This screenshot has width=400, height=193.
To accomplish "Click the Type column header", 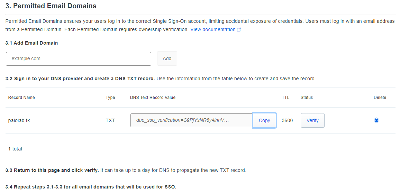I will [x=110, y=98].
